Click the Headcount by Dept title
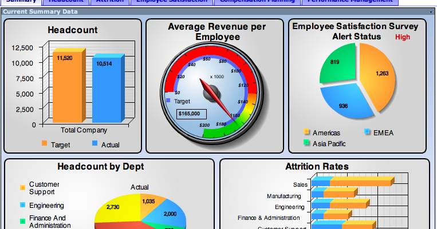The image size is (437, 229). click(101, 167)
